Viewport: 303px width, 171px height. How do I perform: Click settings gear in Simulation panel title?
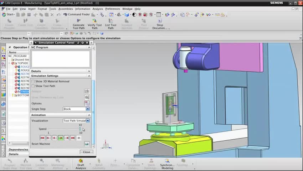pyautogui.click(x=82, y=43)
